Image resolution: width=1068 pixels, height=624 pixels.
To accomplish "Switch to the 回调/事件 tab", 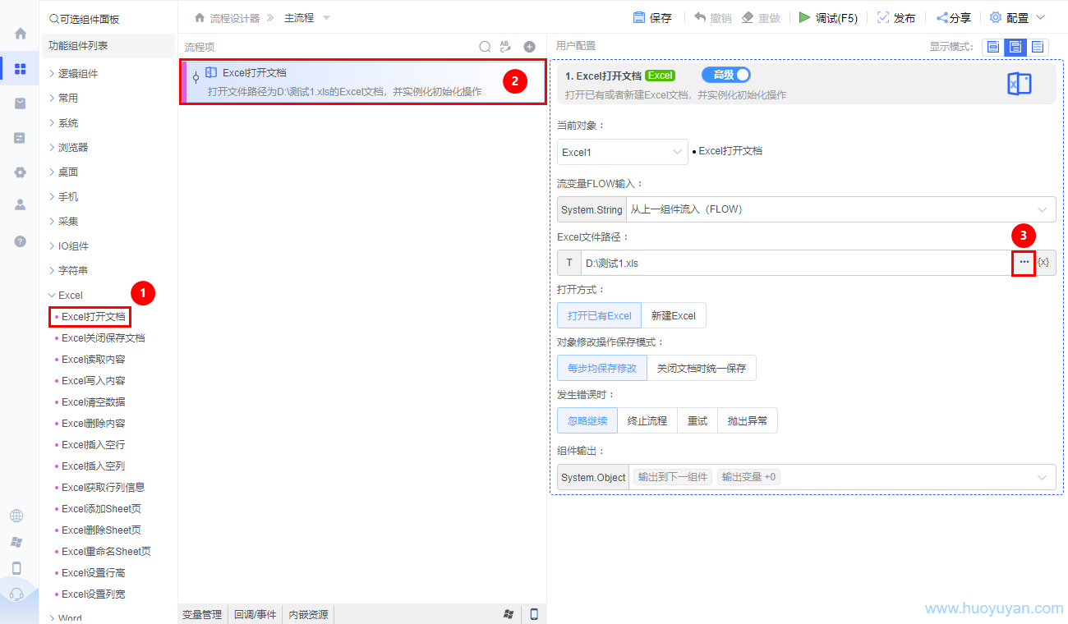I will pos(255,613).
